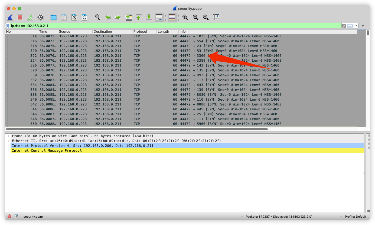The width and height of the screenshot is (375, 225).
Task: Stop the running capture
Action: [20, 17]
